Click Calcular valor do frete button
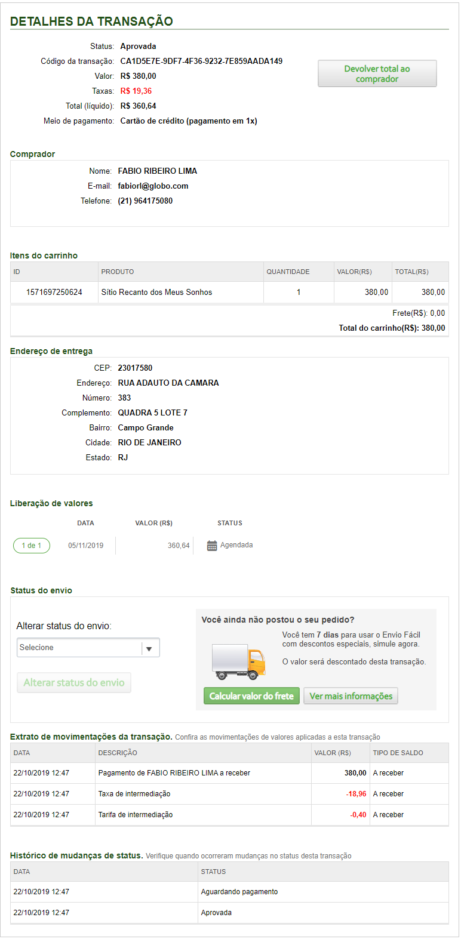The height and width of the screenshot is (942, 461). (x=251, y=696)
